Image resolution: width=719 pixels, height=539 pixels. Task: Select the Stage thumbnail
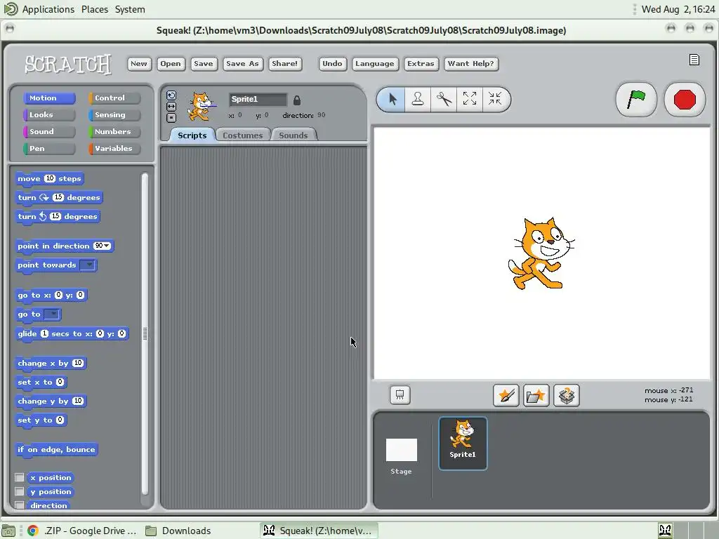coord(401,455)
